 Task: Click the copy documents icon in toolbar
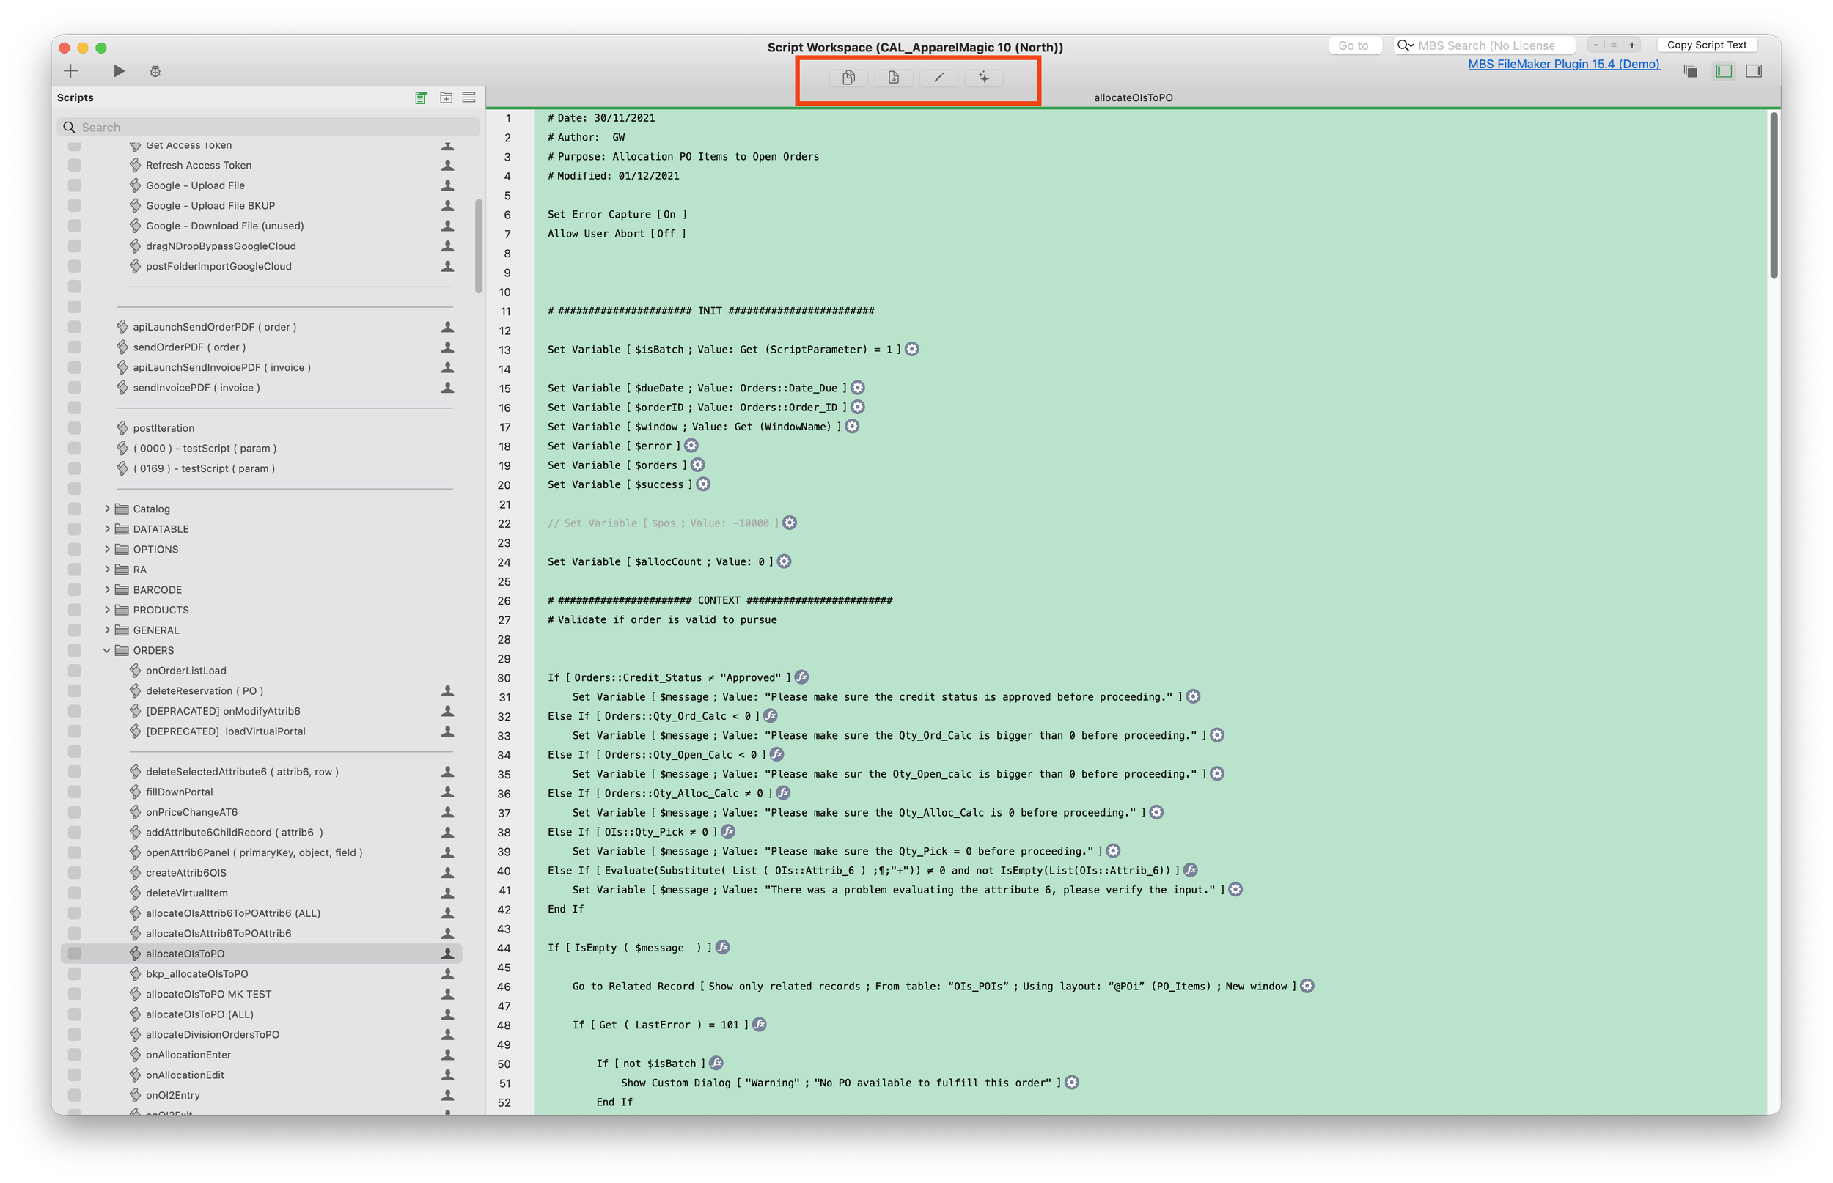coord(848,78)
